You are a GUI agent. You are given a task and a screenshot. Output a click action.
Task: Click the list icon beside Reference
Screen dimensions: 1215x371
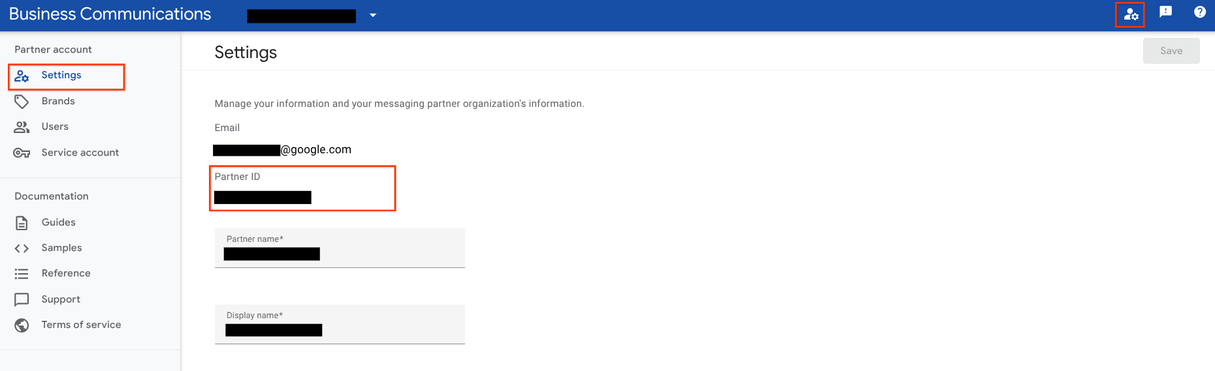tap(22, 274)
